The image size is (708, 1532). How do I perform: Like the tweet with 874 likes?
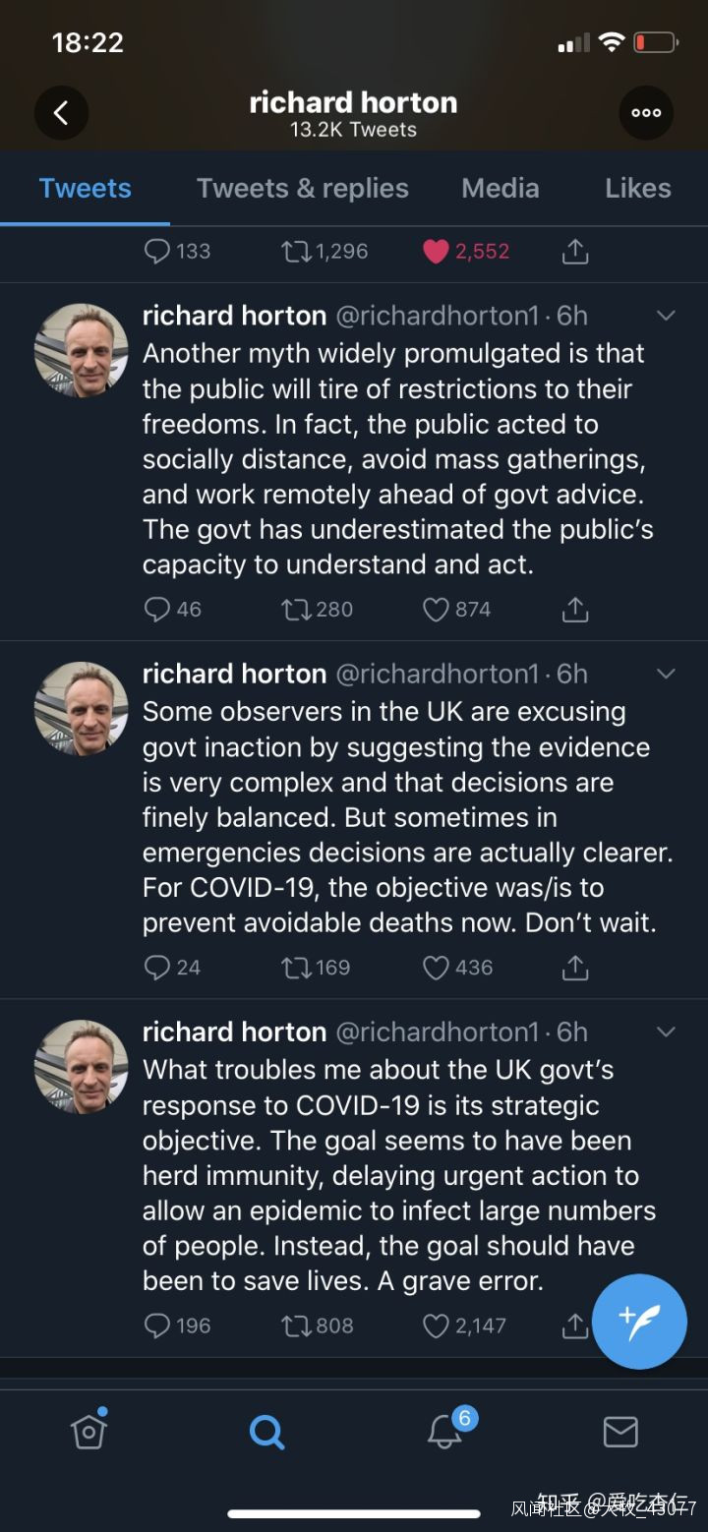pyautogui.click(x=436, y=610)
